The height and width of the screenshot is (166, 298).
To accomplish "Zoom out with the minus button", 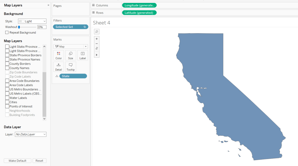I will click(97, 44).
